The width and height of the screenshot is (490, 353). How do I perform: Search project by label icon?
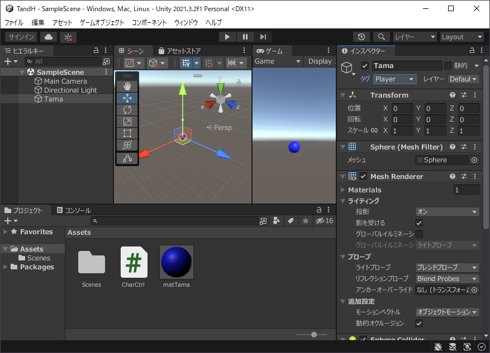[291, 221]
